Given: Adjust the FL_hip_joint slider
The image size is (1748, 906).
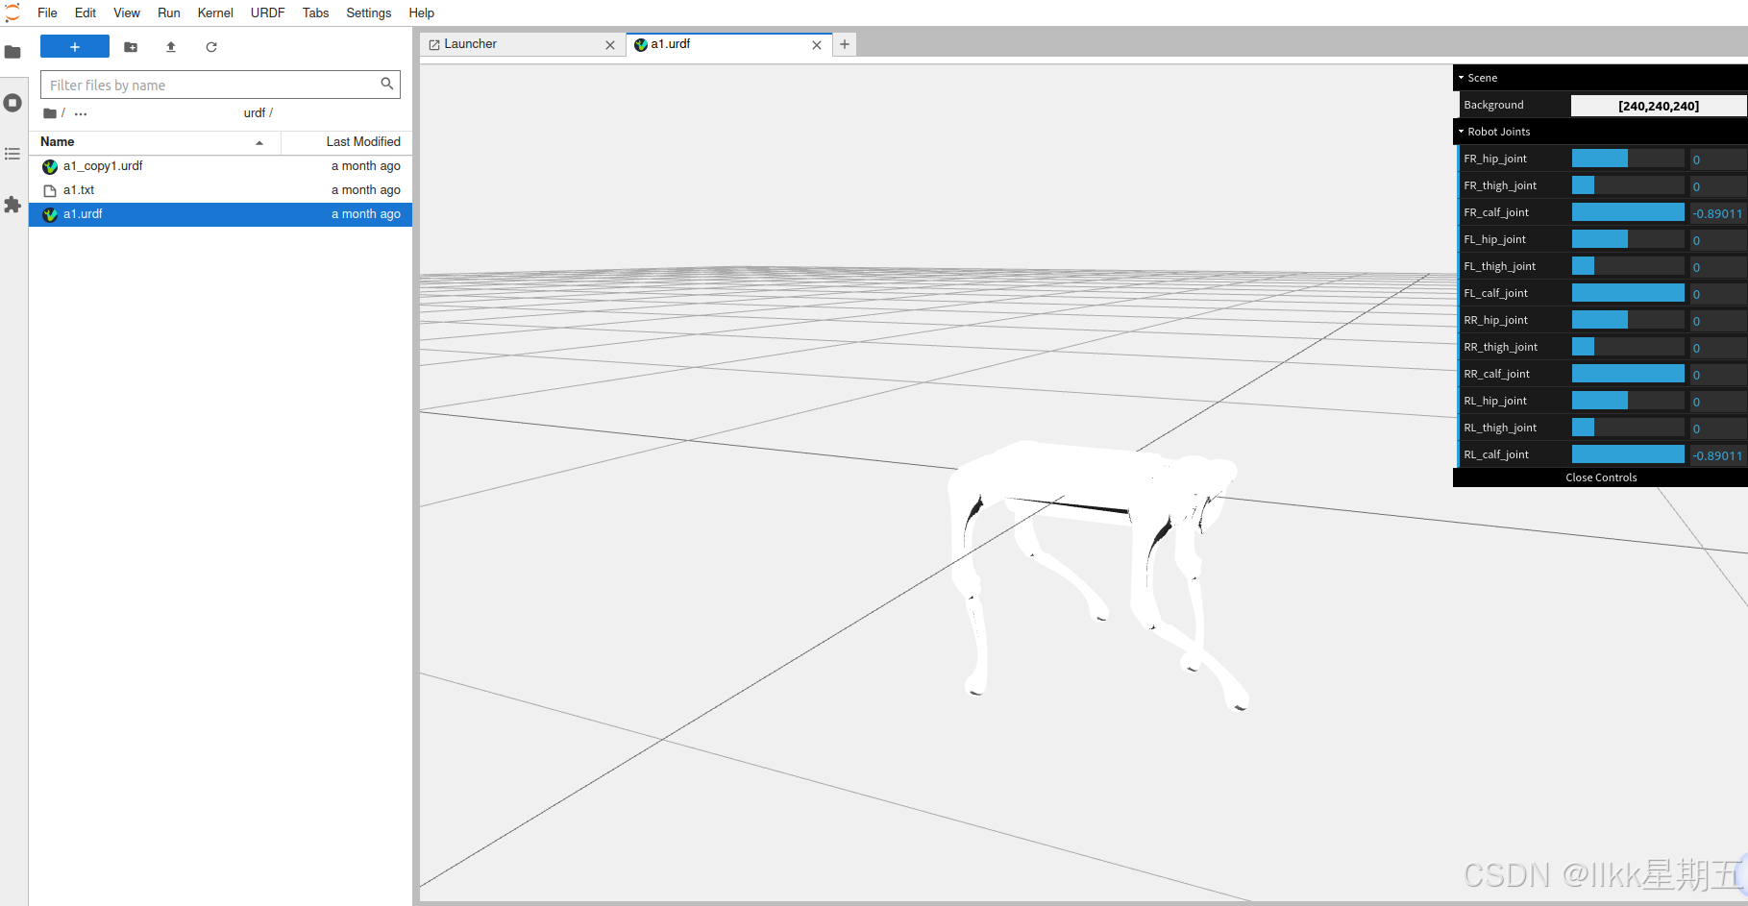Looking at the screenshot, I should pos(1628,239).
